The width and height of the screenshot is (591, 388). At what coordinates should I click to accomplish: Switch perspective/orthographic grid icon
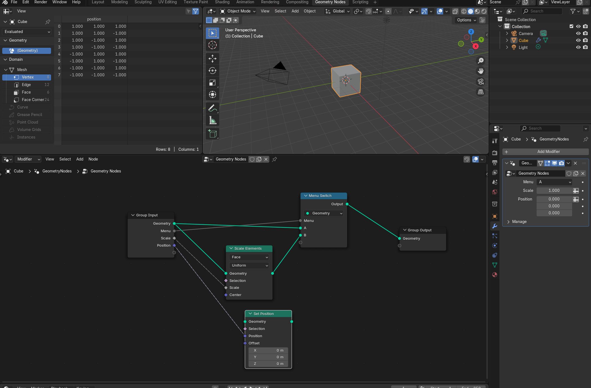(481, 92)
